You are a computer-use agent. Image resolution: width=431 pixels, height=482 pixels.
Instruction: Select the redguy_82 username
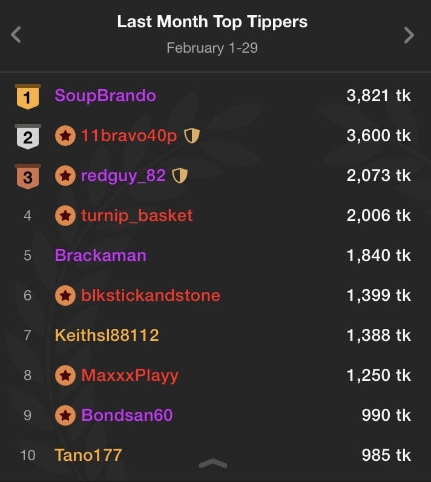click(x=123, y=176)
